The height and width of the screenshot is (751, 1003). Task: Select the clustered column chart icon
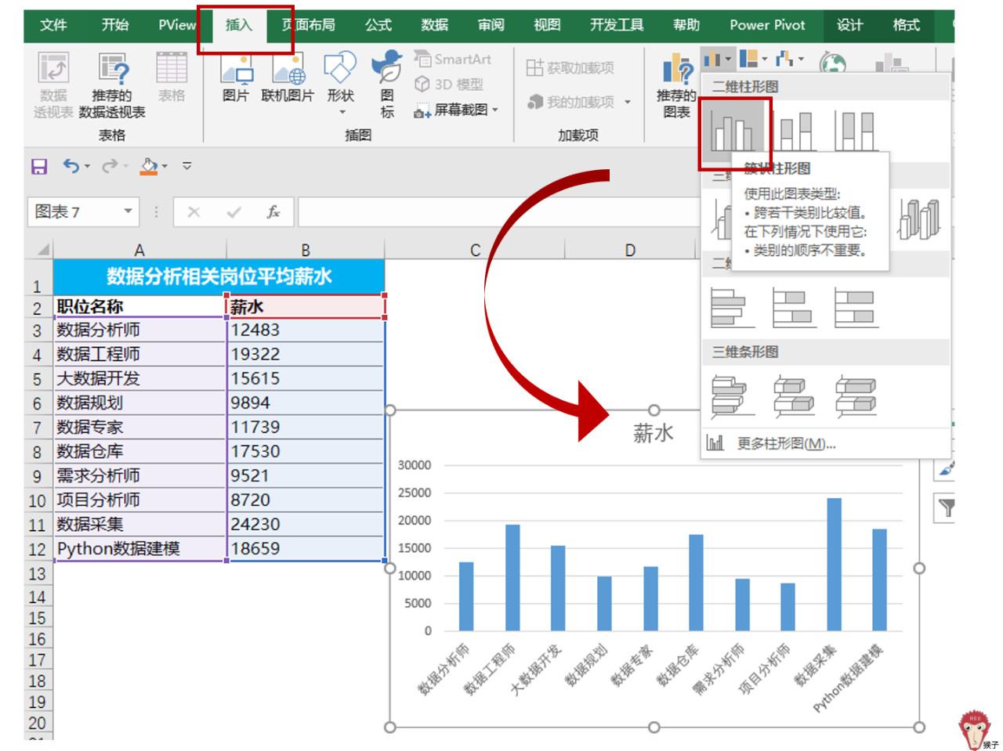tap(733, 130)
